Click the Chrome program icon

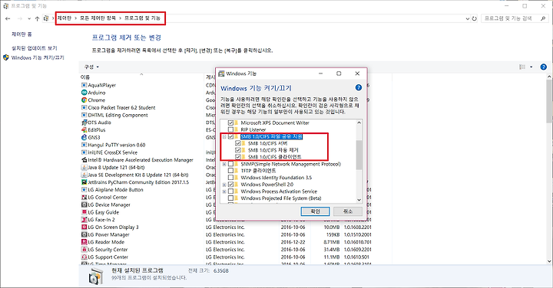point(84,100)
